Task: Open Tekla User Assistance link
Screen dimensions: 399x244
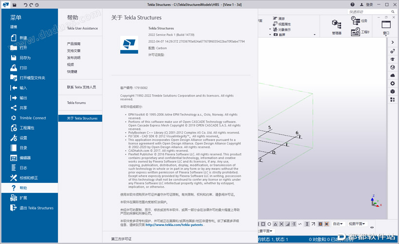Action: pos(82,28)
